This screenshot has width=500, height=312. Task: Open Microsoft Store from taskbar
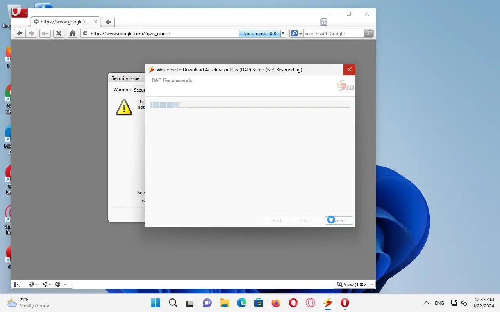[x=259, y=303]
